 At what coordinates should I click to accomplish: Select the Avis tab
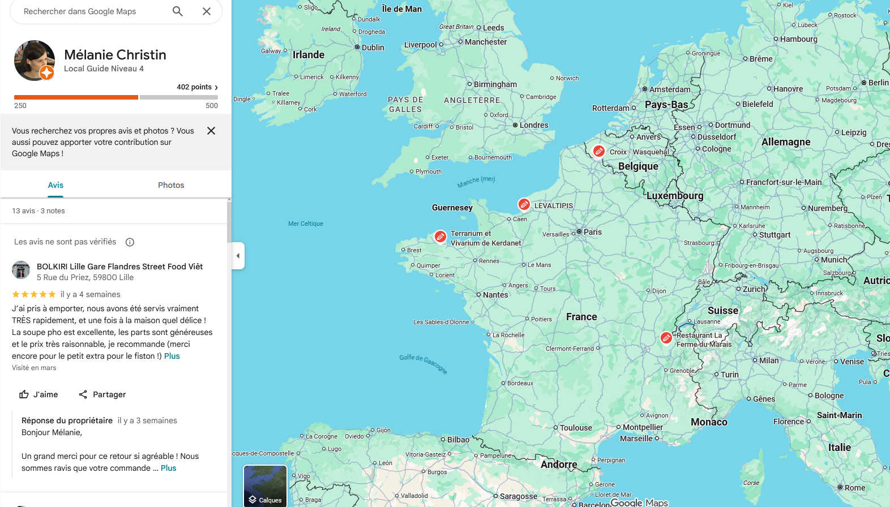coord(55,185)
